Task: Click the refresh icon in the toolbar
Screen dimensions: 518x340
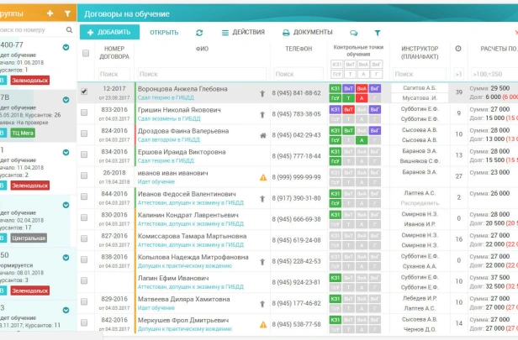Action: 199,32
